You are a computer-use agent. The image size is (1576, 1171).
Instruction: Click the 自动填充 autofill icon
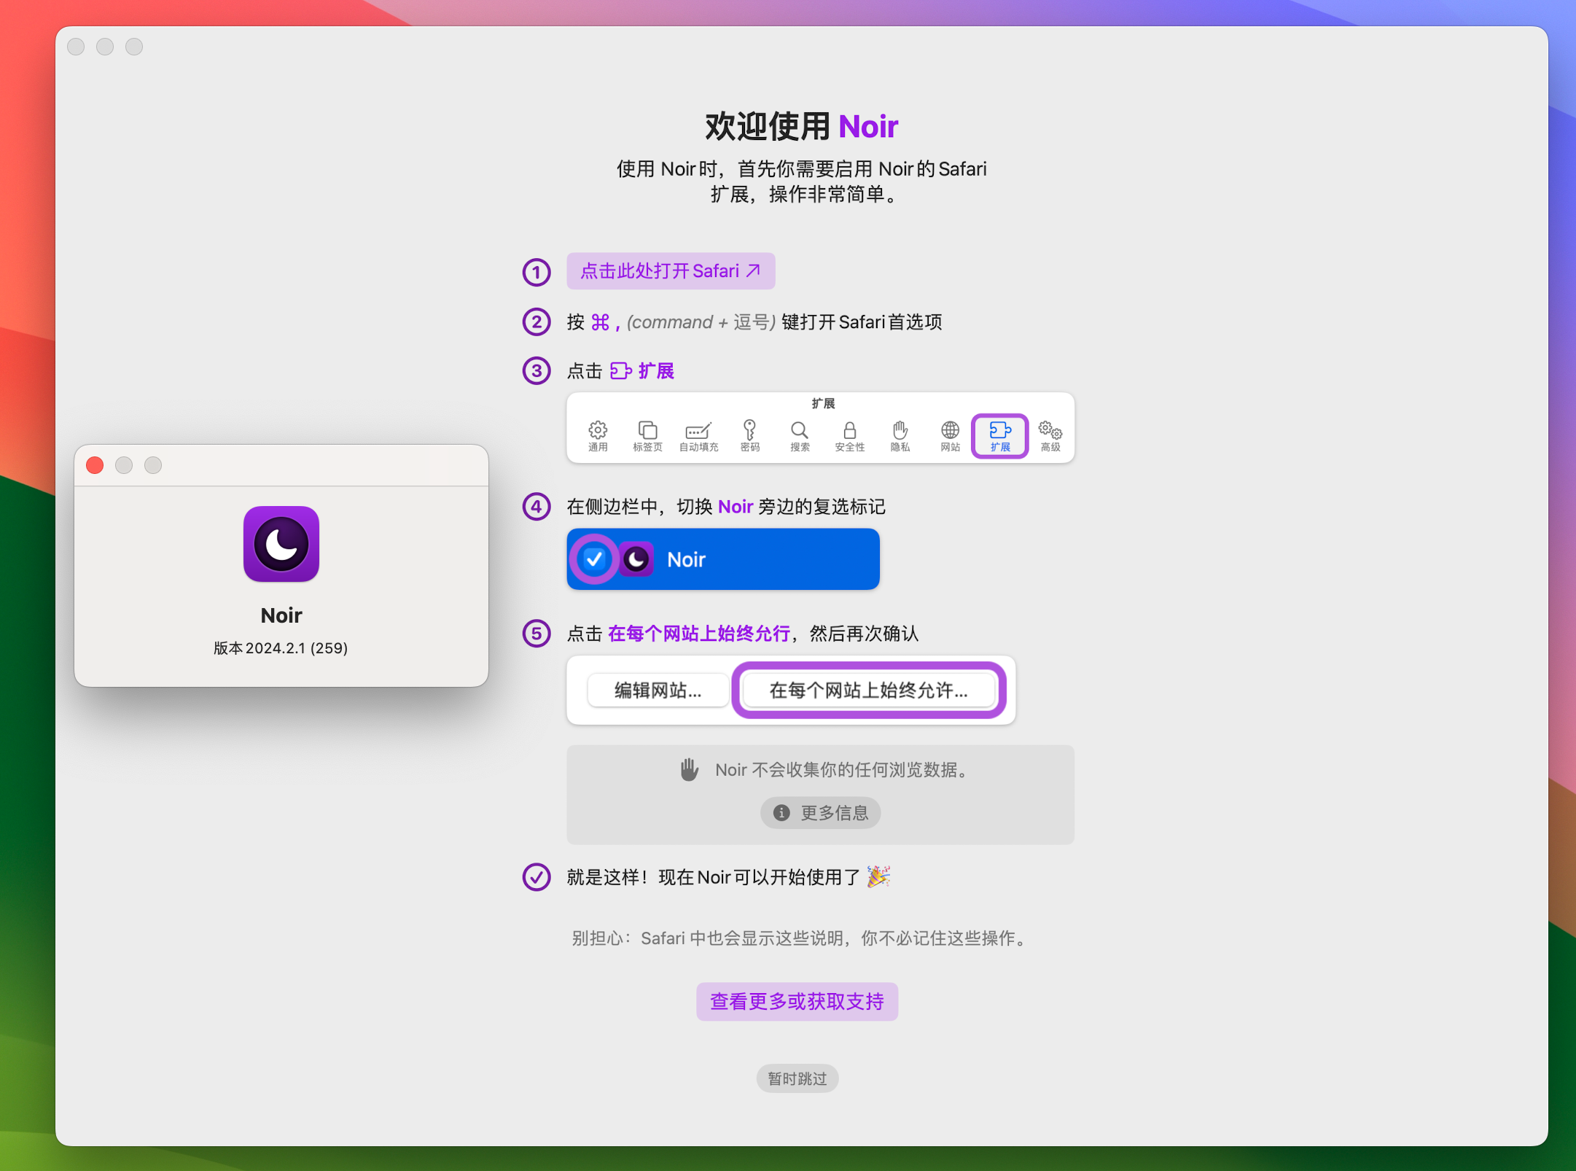pyautogui.click(x=698, y=429)
